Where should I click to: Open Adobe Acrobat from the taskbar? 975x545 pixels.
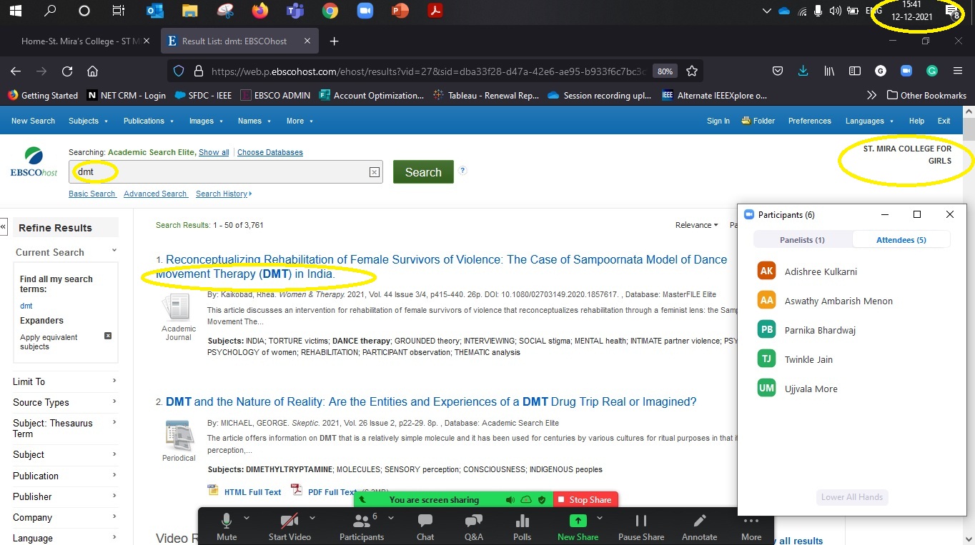tap(435, 11)
